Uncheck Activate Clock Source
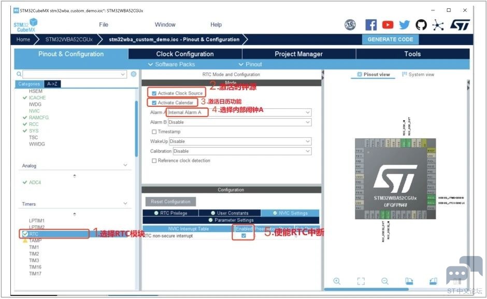This screenshot has height=299, width=487. pos(154,93)
